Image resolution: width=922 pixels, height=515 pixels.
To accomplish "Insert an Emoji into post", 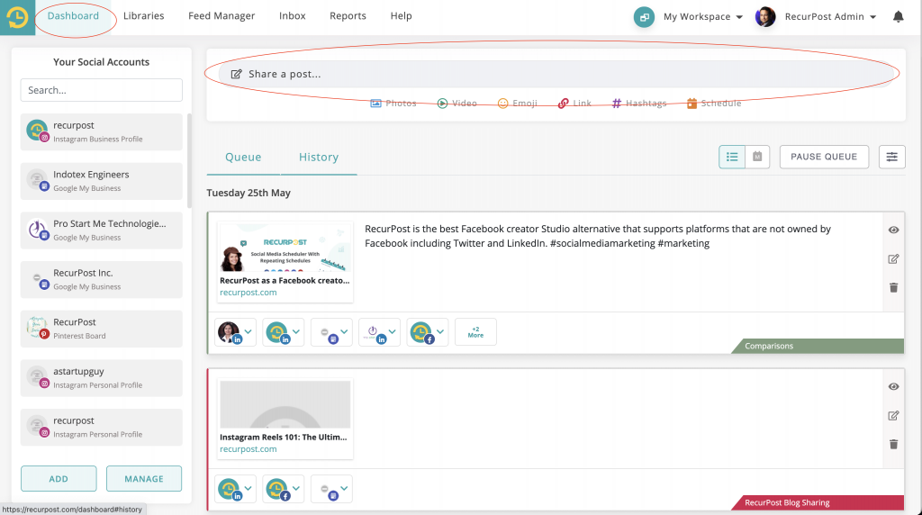I will point(518,104).
